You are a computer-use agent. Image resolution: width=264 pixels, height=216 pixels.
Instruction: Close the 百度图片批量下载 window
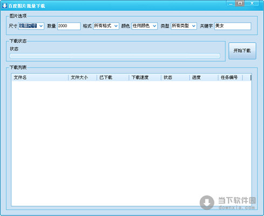pyautogui.click(x=252, y=3)
